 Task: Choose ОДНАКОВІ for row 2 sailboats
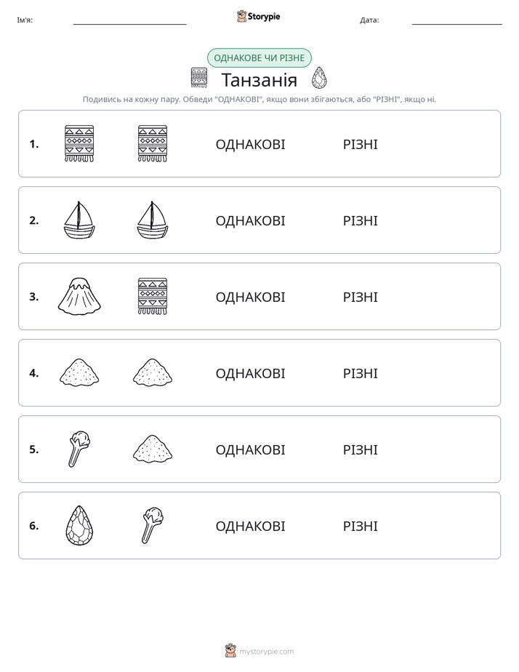pyautogui.click(x=250, y=220)
